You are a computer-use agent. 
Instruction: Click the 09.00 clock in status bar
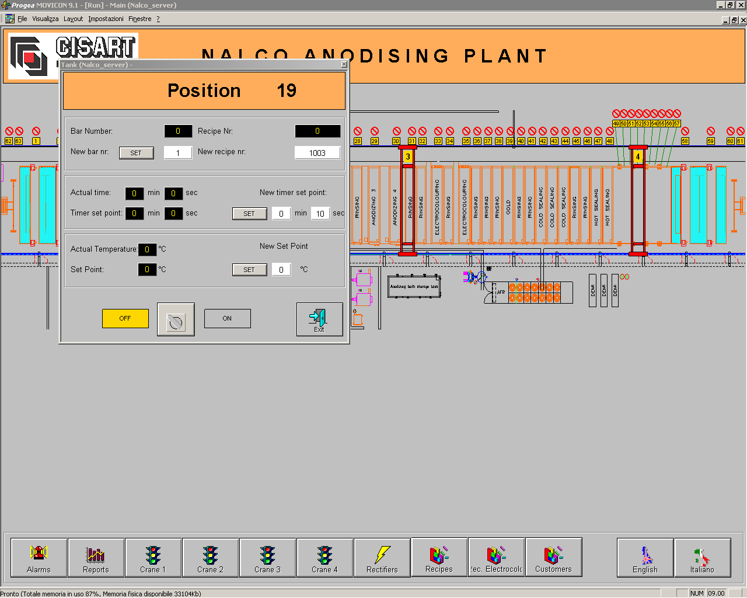pos(716,593)
